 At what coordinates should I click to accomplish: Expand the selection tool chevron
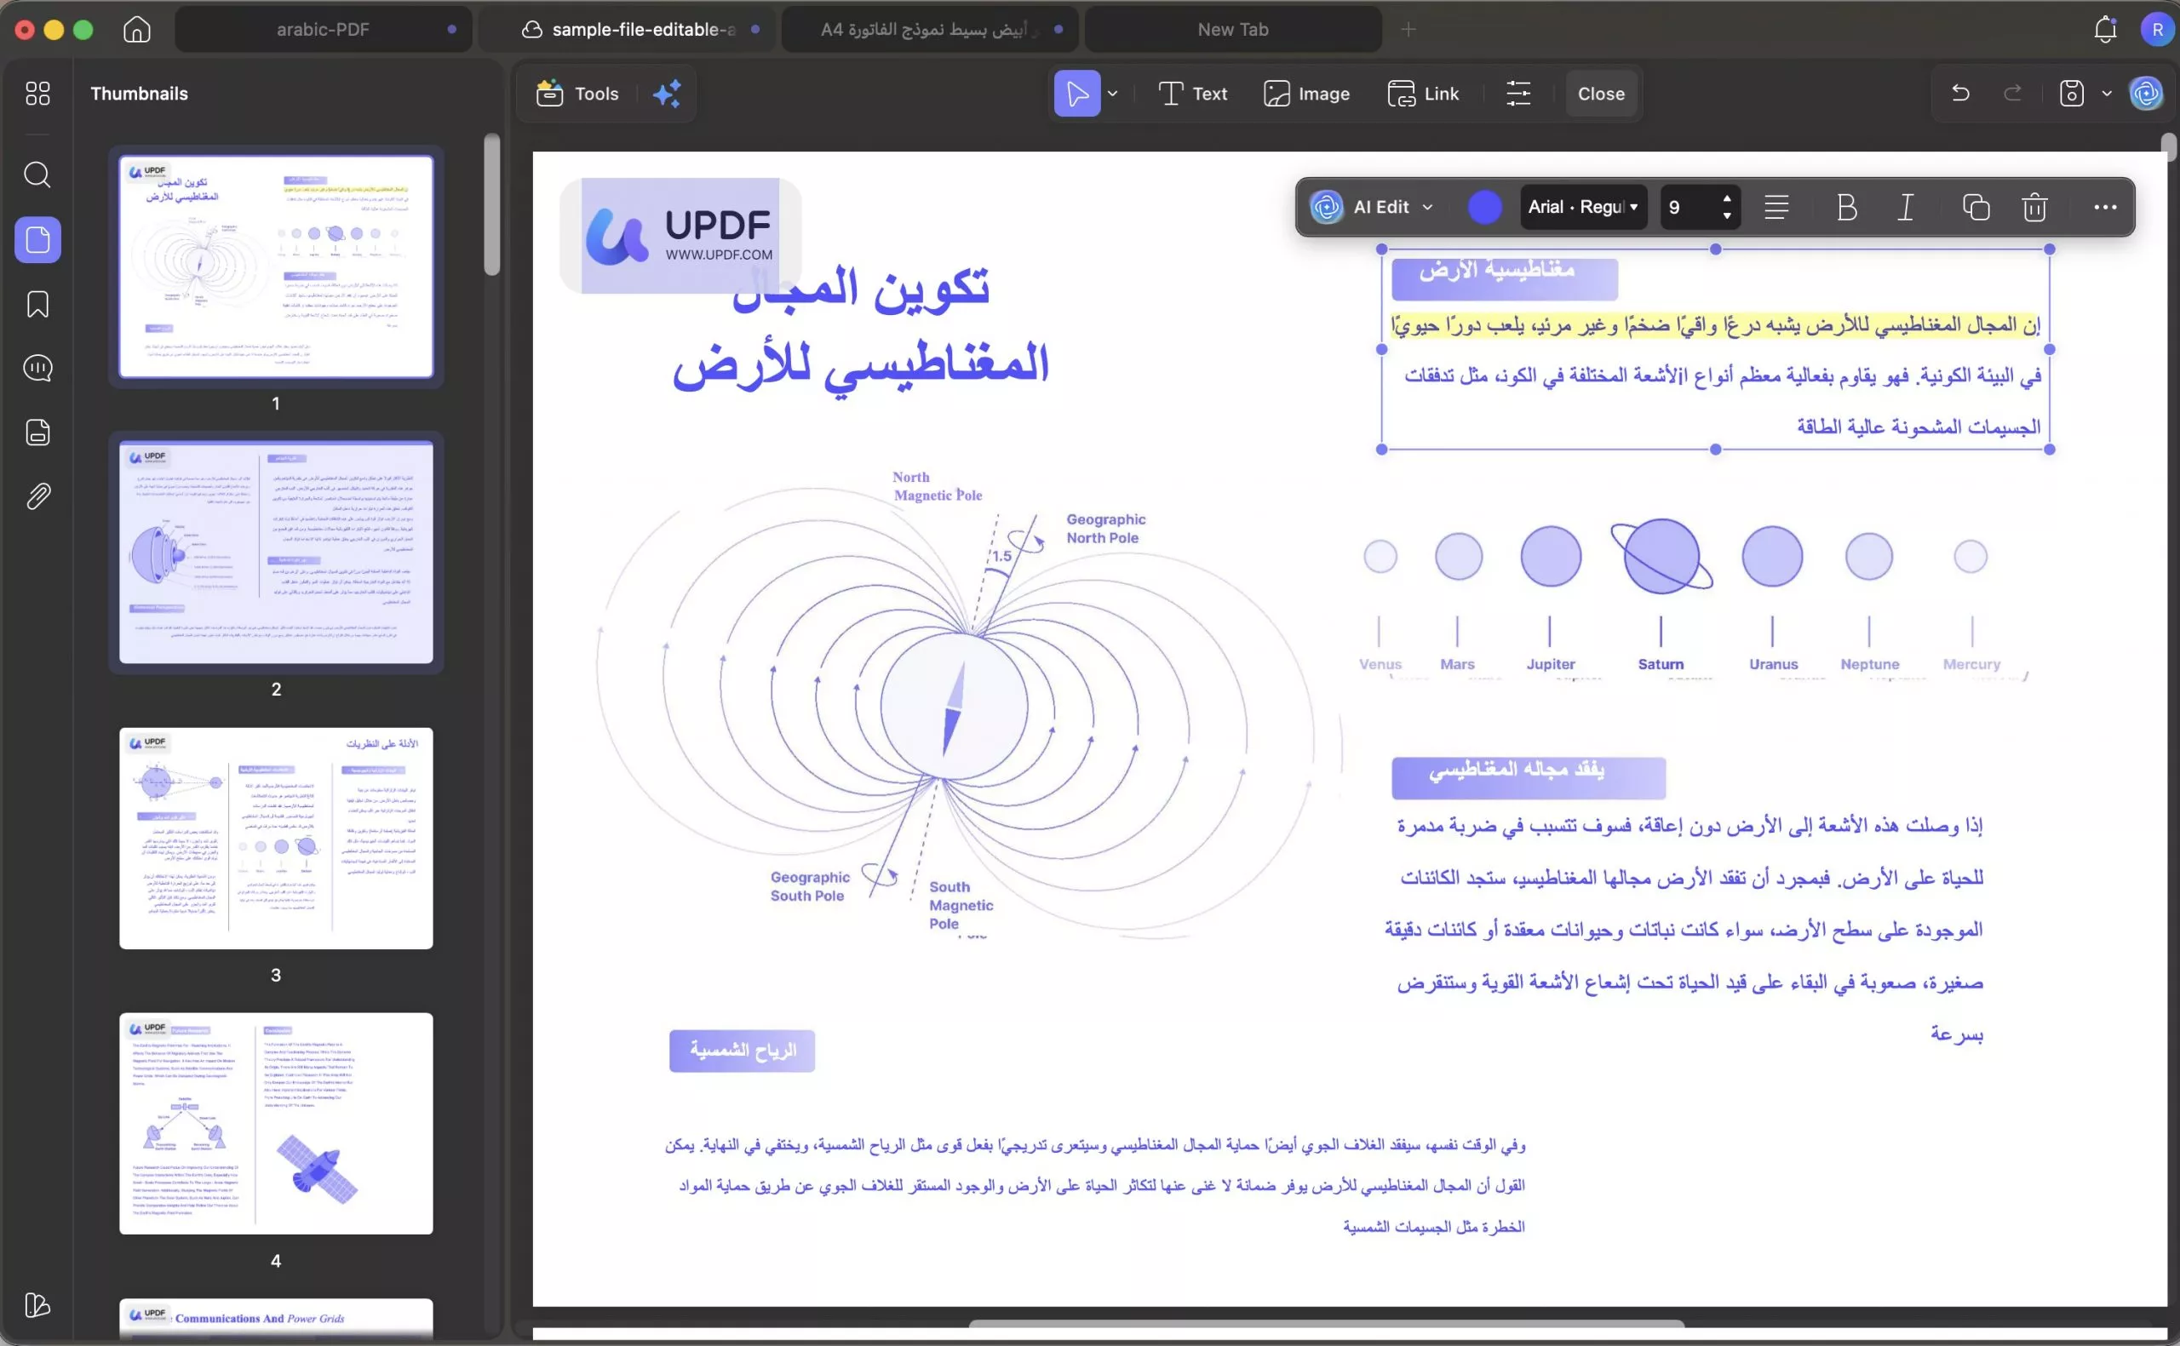click(1114, 93)
